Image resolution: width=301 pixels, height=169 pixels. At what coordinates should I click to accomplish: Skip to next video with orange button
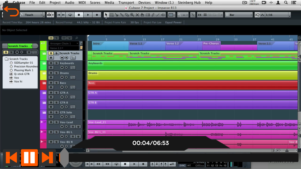[48, 158]
